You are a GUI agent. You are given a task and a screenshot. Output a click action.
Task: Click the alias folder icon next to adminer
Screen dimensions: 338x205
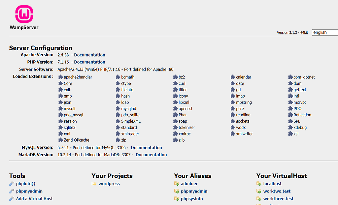point(177,184)
